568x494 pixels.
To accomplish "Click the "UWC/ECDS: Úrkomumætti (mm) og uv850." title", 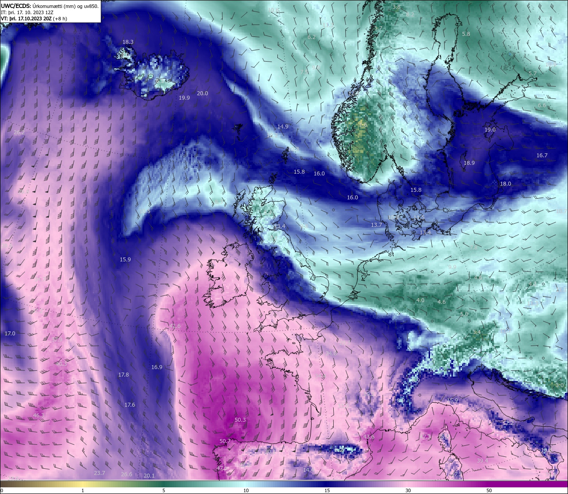I will click(x=50, y=6).
